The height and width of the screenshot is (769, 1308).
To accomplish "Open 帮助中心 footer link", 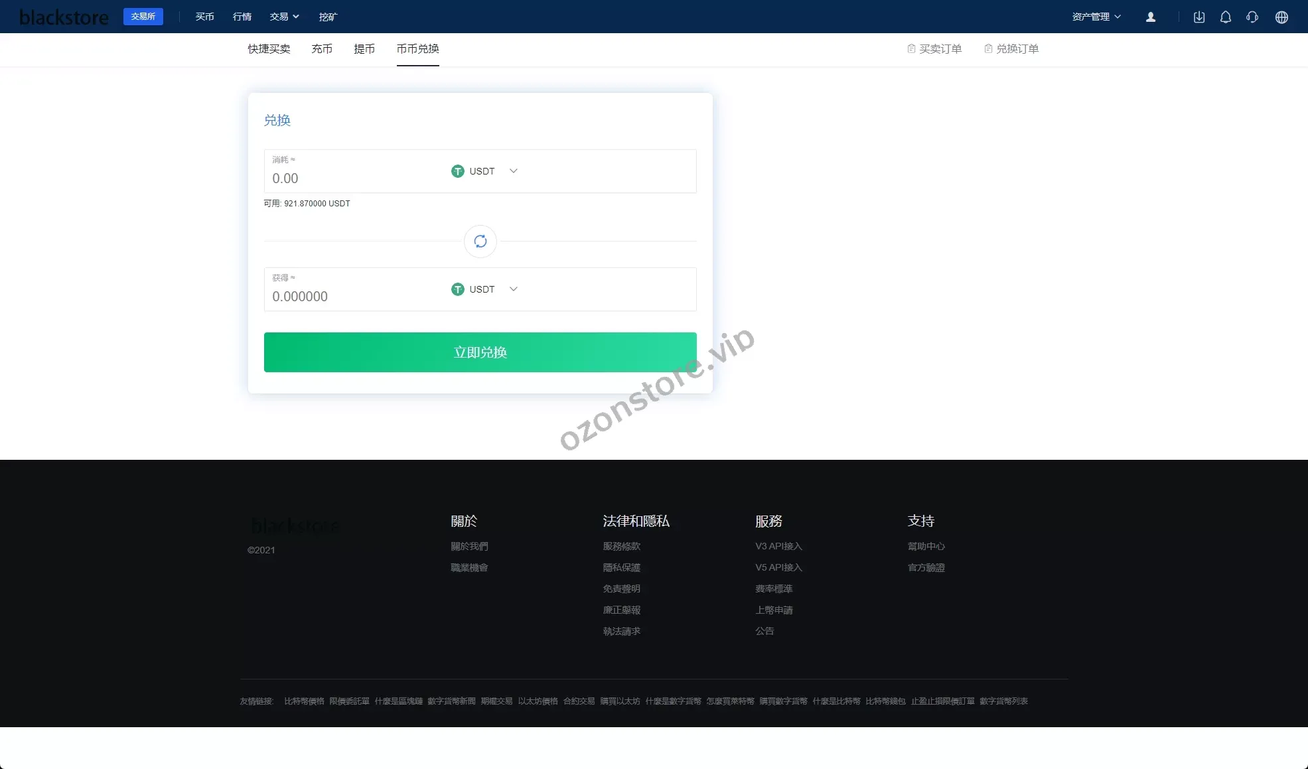I will [x=926, y=546].
